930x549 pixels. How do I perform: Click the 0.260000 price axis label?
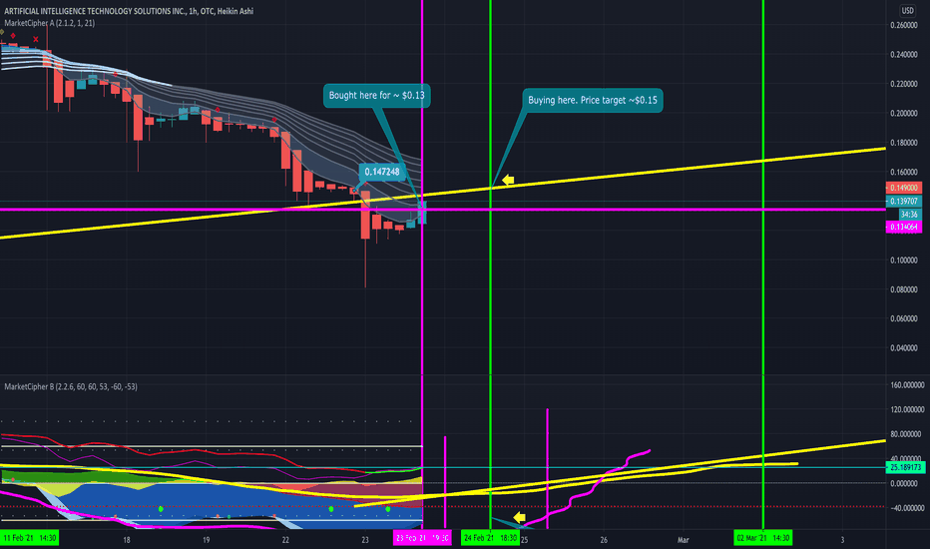(x=903, y=25)
